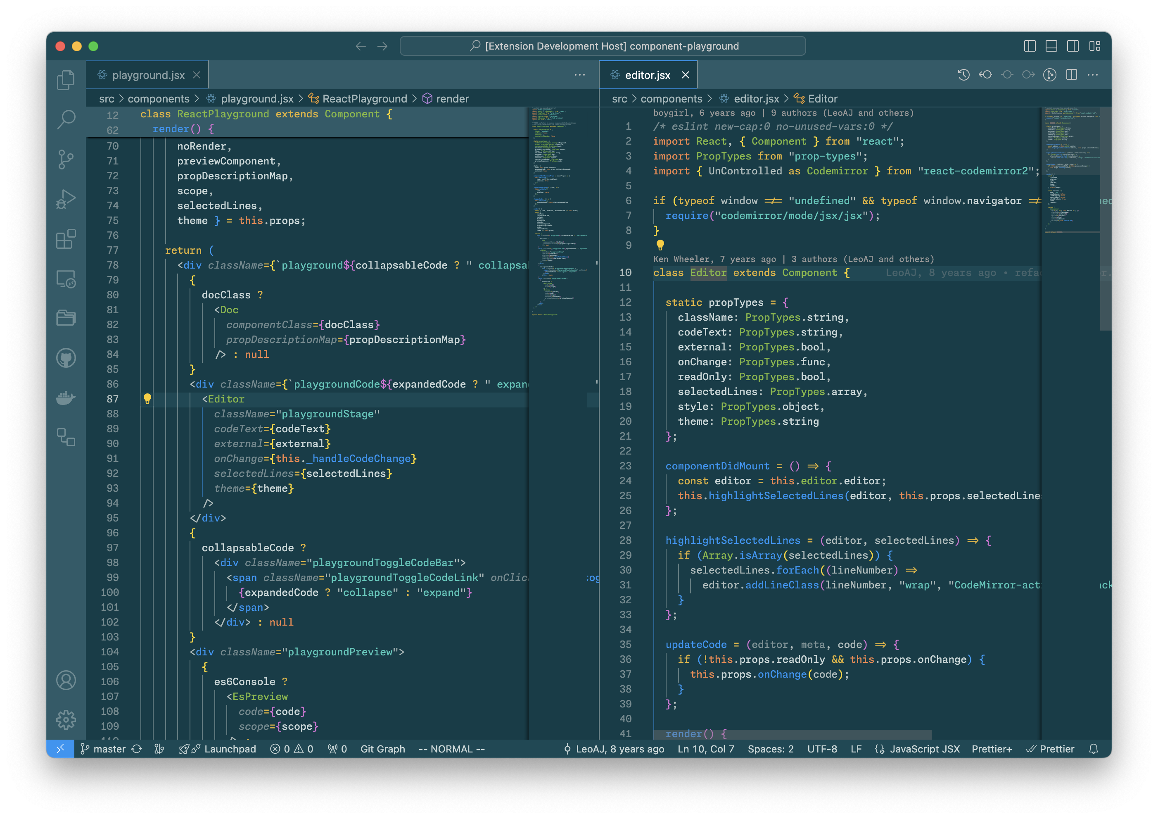
Task: Click the synchronize changes icon in status bar
Action: tap(137, 749)
